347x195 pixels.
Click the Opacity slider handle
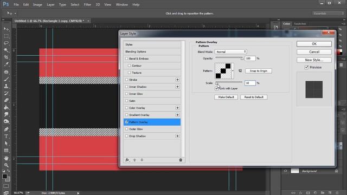click(242, 58)
